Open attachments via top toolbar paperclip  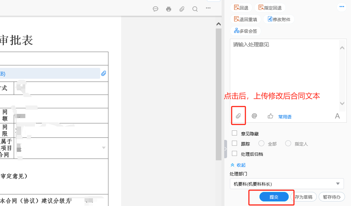[182, 9]
